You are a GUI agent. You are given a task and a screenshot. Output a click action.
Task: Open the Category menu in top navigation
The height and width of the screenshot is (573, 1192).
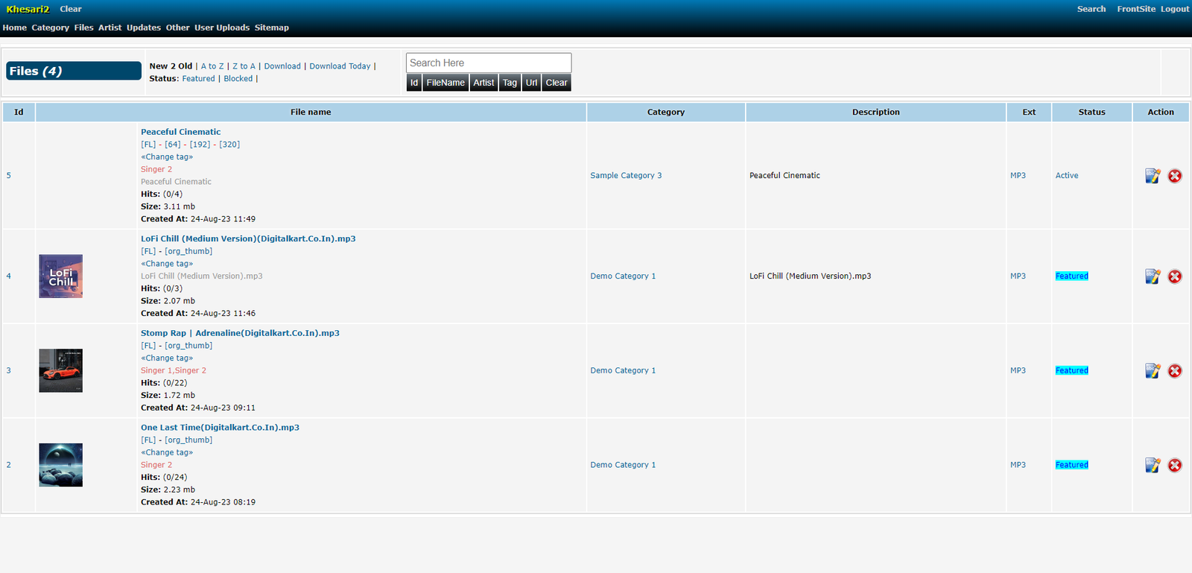tap(50, 28)
